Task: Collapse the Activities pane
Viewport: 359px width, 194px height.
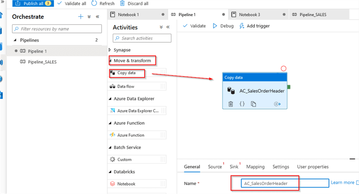Action: point(168,27)
